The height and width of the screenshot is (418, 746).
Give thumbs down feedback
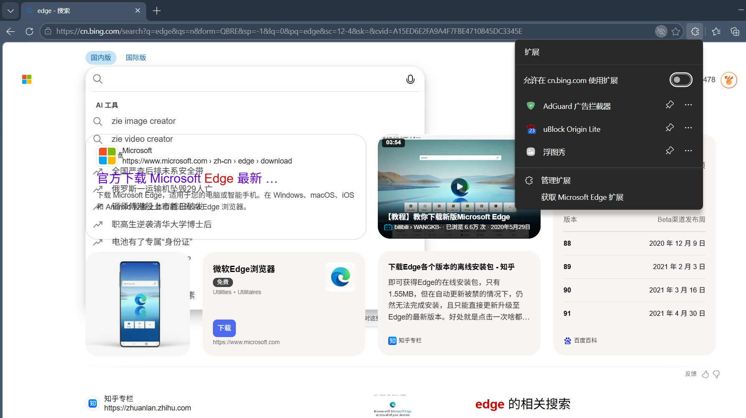(x=716, y=374)
